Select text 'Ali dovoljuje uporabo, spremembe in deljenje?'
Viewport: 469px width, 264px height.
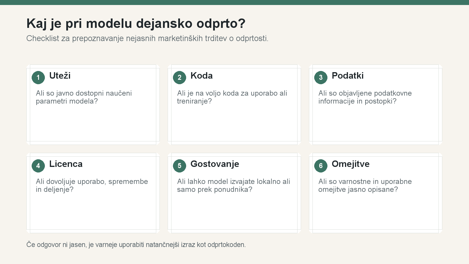point(92,185)
